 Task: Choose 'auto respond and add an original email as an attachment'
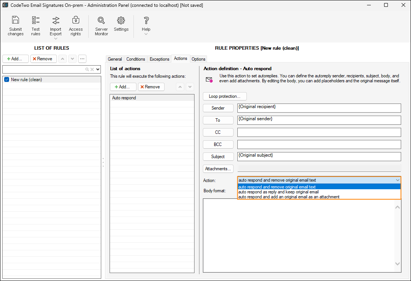pos(289,197)
